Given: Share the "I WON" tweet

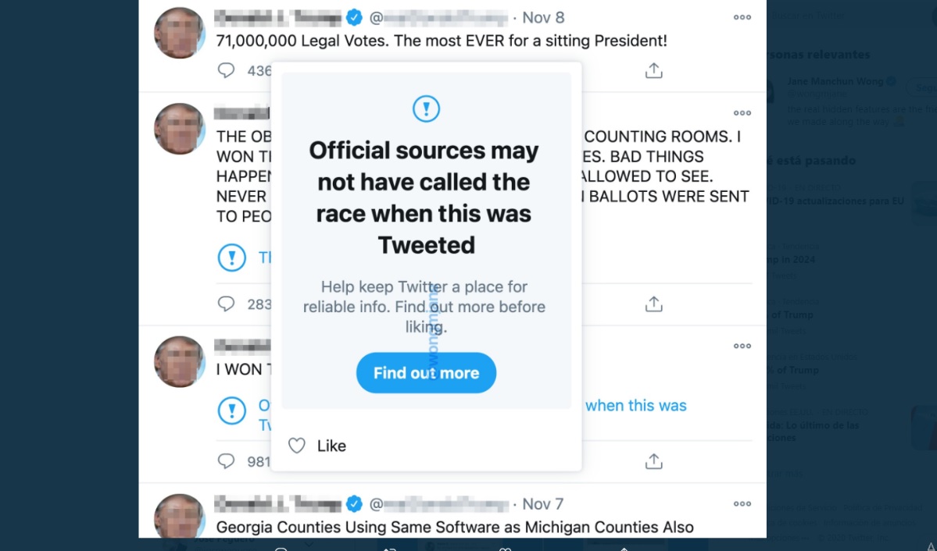Looking at the screenshot, I should (654, 461).
